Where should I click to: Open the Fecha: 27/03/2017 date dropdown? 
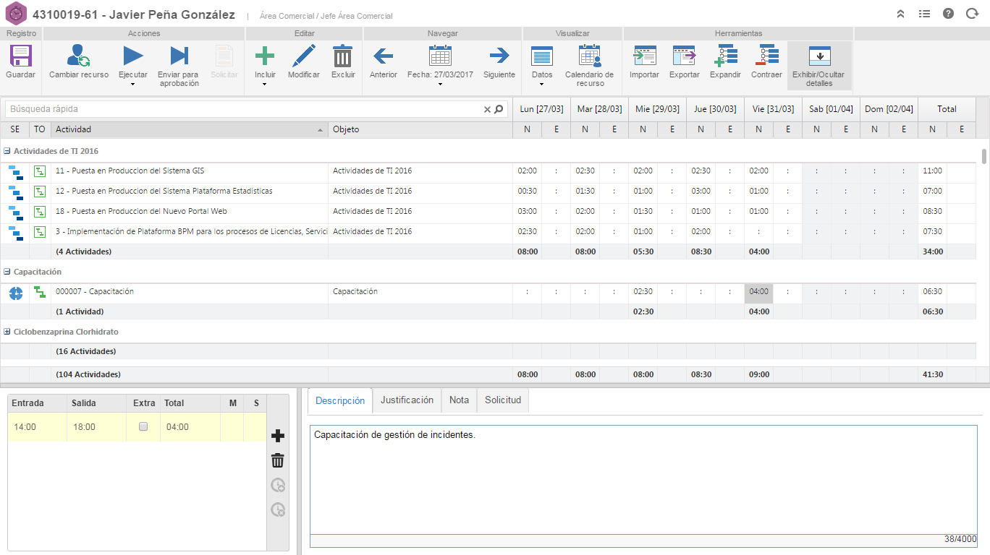point(440,84)
